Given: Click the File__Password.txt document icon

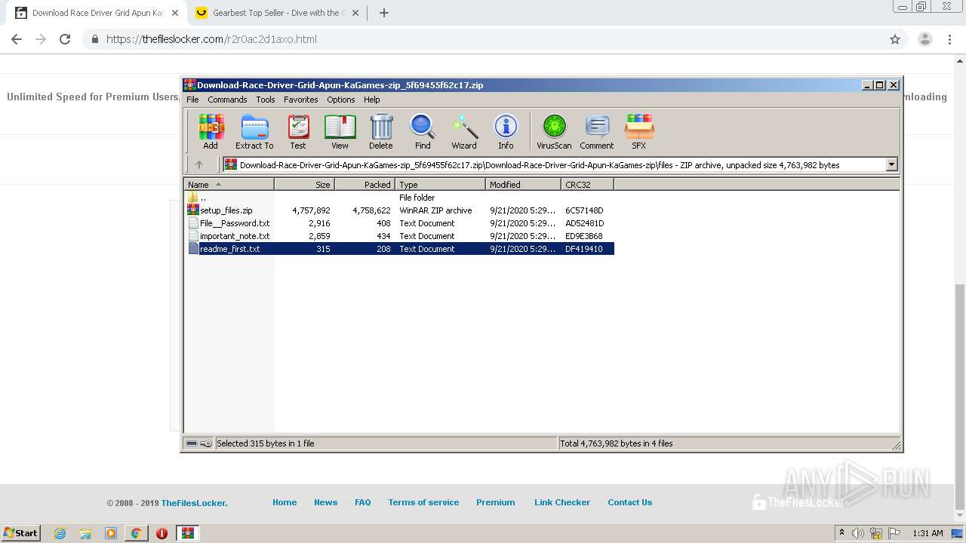Looking at the screenshot, I should point(193,223).
